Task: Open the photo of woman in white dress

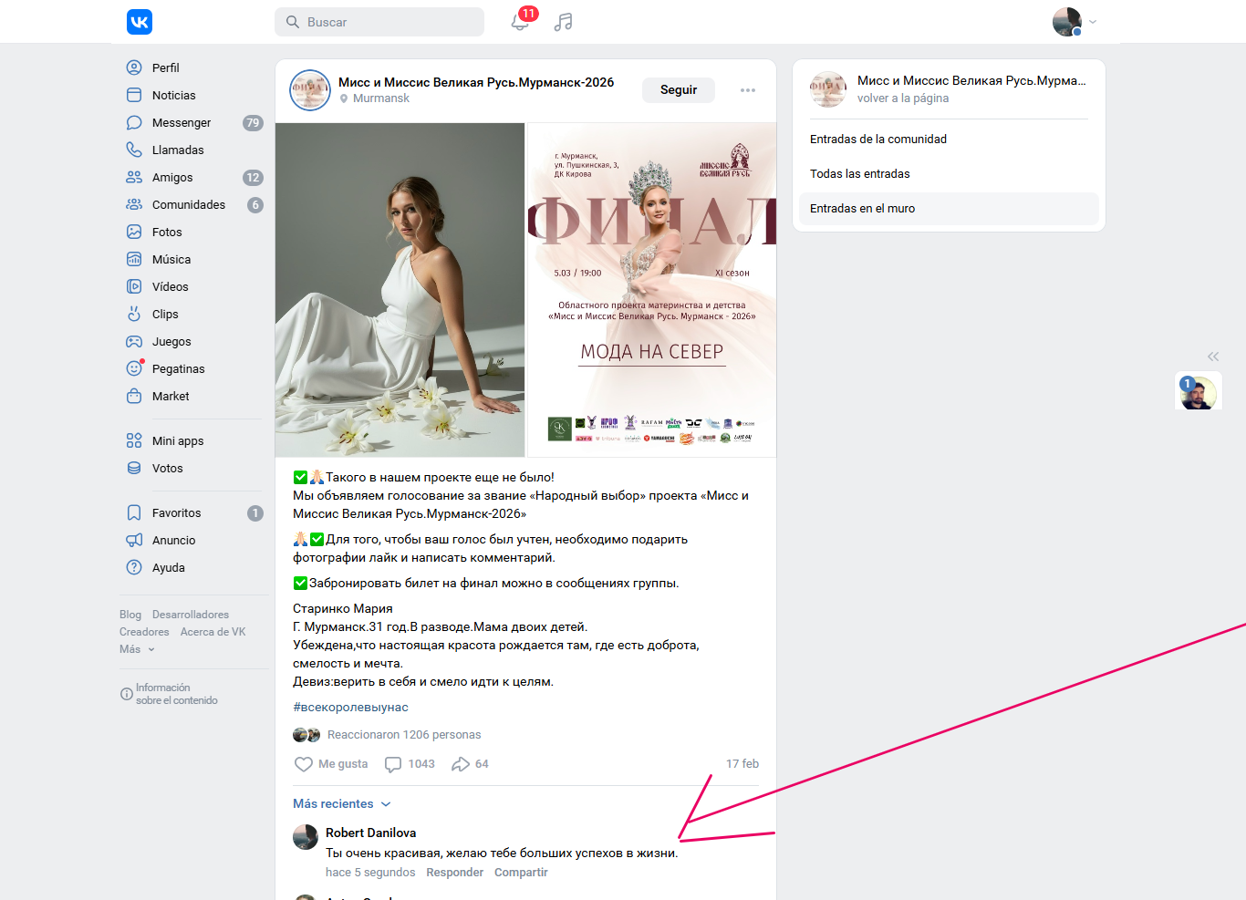Action: click(400, 290)
